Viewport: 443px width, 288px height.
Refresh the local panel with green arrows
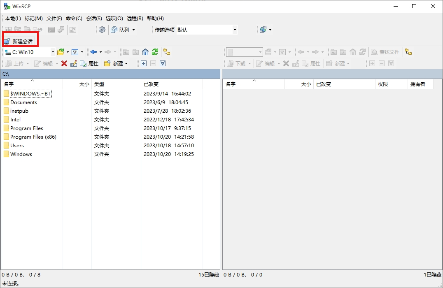pos(155,52)
